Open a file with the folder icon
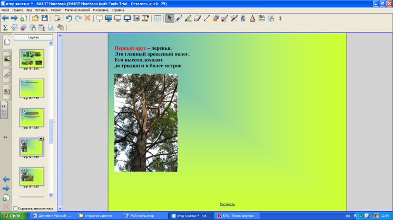393x220 pixels. click(35, 18)
